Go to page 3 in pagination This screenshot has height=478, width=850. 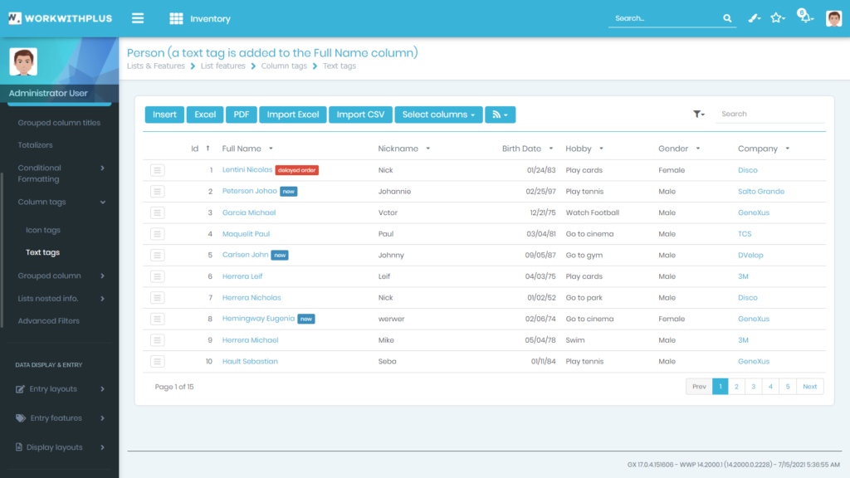click(x=753, y=387)
